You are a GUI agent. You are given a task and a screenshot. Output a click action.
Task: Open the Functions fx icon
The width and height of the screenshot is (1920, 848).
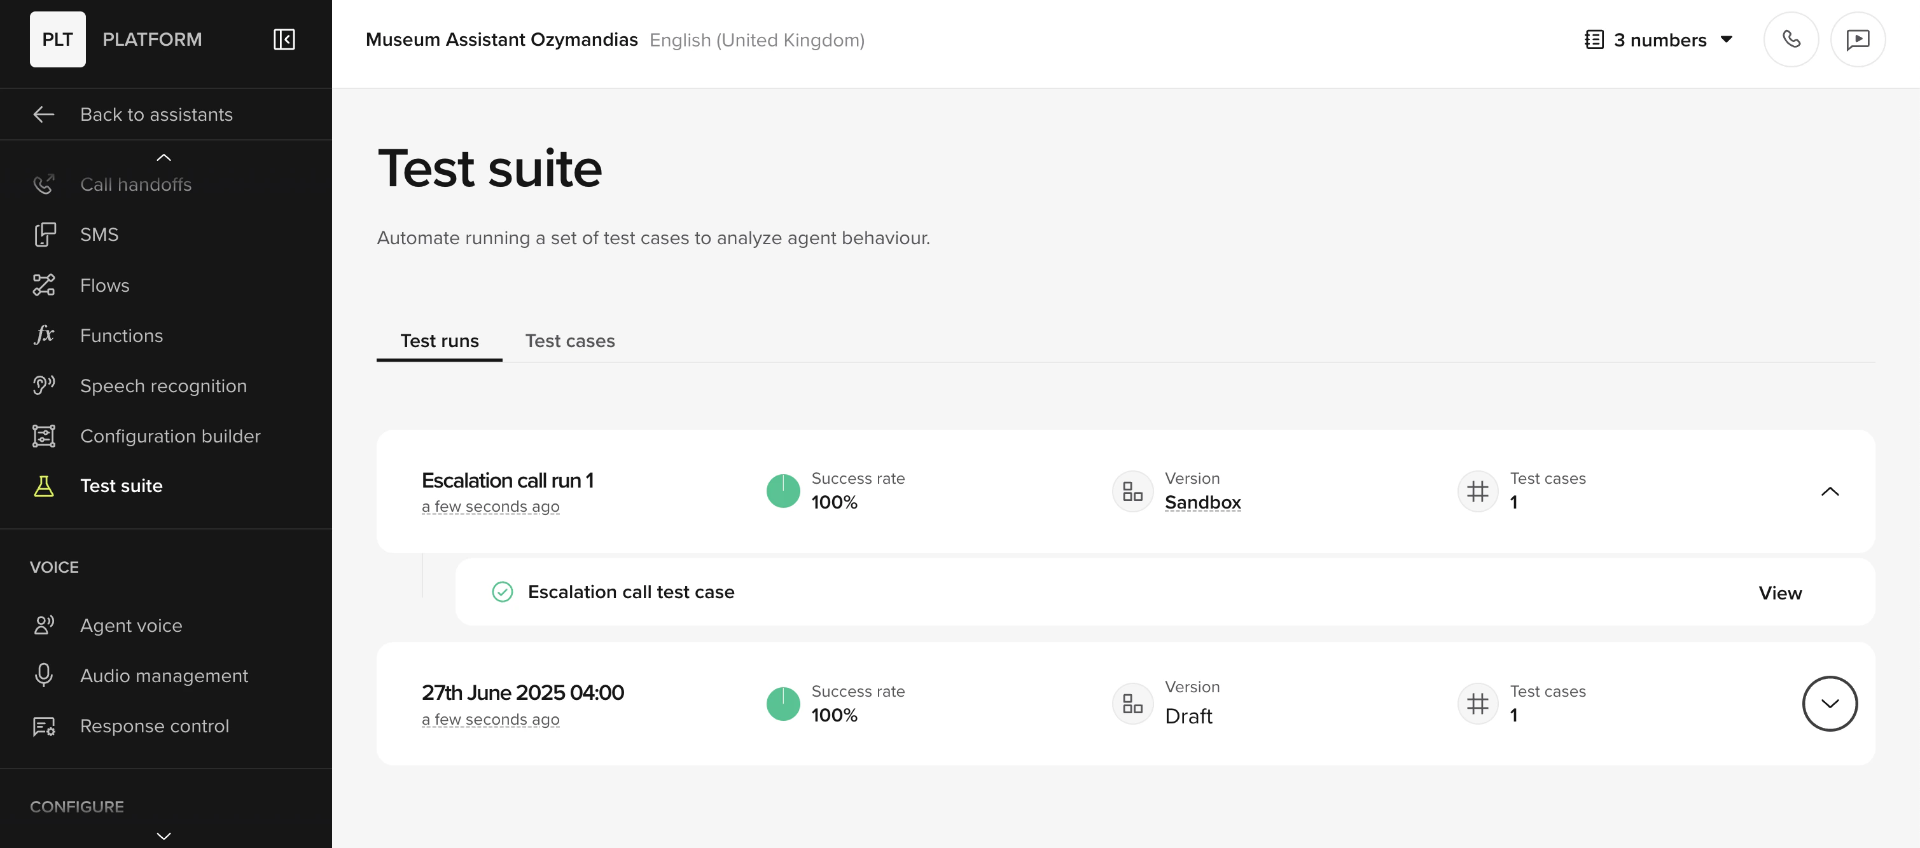point(44,335)
